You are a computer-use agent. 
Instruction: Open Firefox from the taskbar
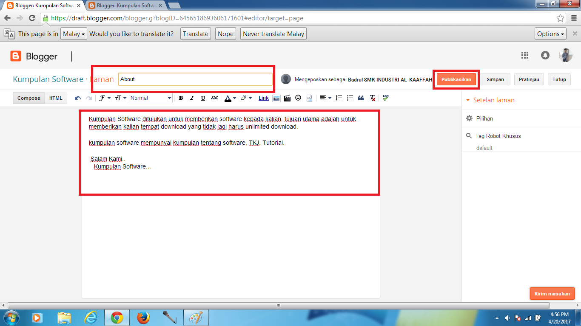pyautogui.click(x=143, y=318)
